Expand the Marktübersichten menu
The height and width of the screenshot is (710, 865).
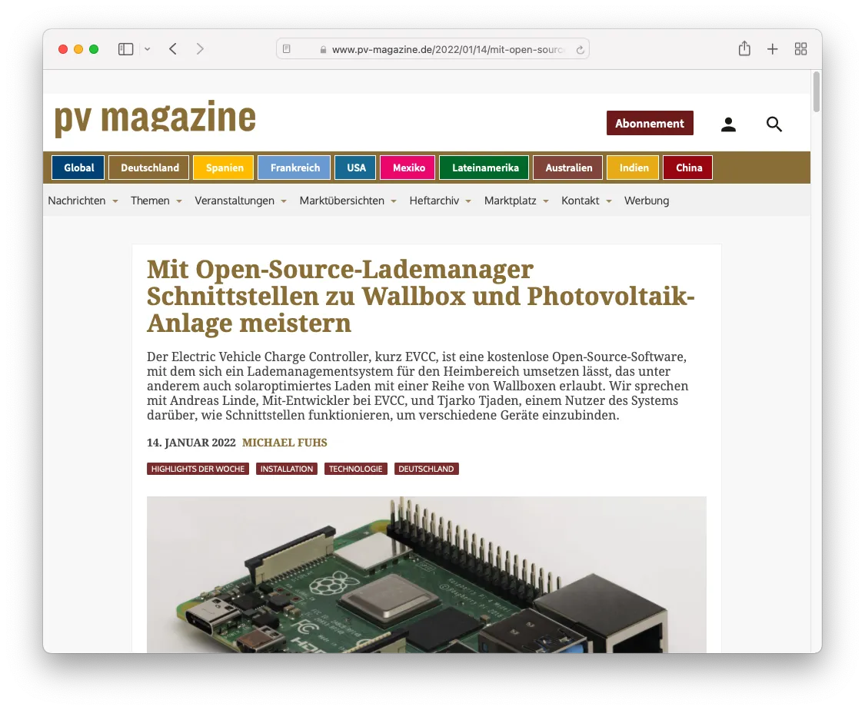coord(348,201)
